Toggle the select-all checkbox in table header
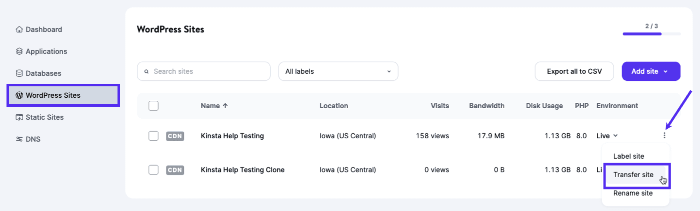700x211 pixels. (x=153, y=106)
